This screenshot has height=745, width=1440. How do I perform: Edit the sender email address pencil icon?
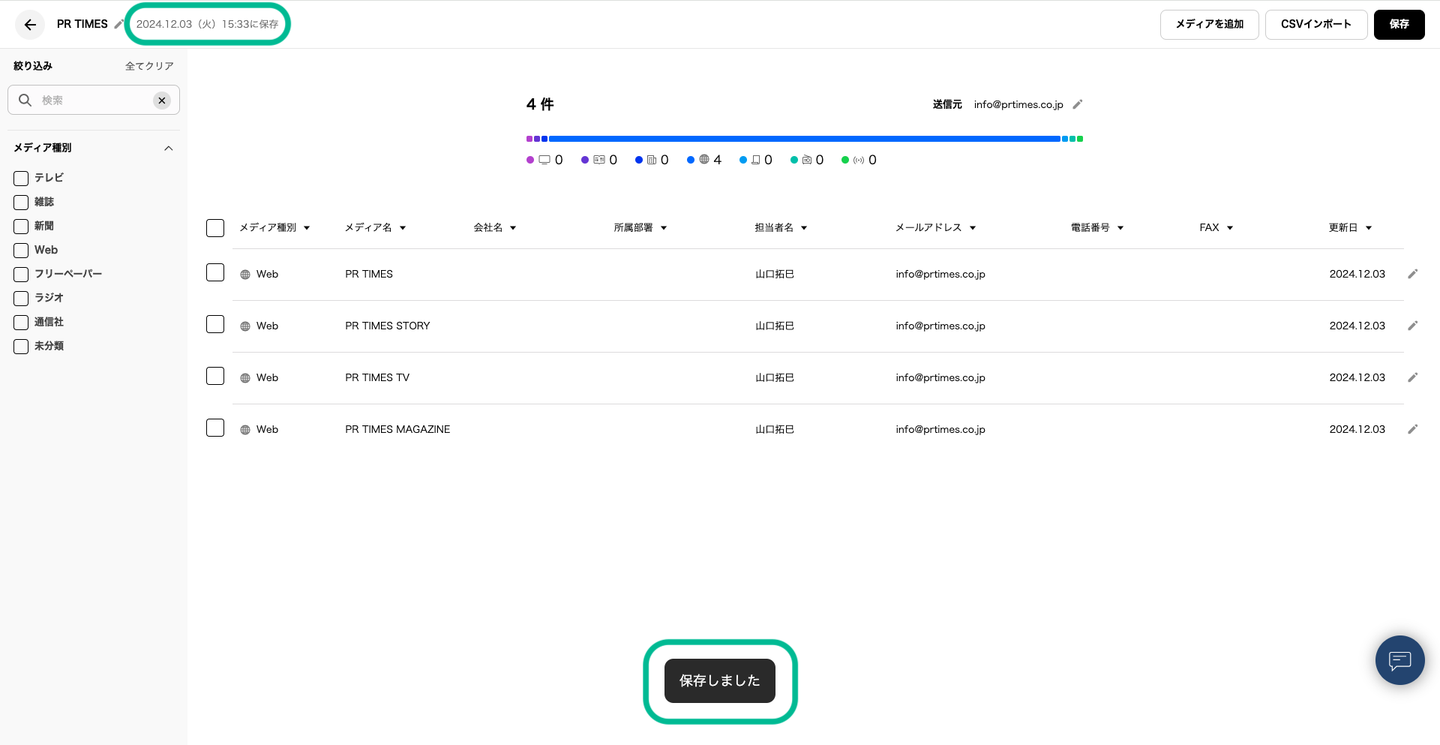click(x=1078, y=104)
